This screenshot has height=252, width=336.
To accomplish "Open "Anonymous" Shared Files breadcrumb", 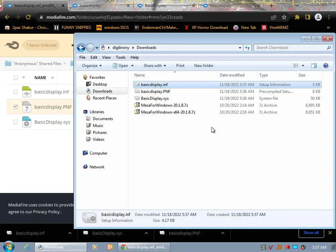I will coord(37,64).
